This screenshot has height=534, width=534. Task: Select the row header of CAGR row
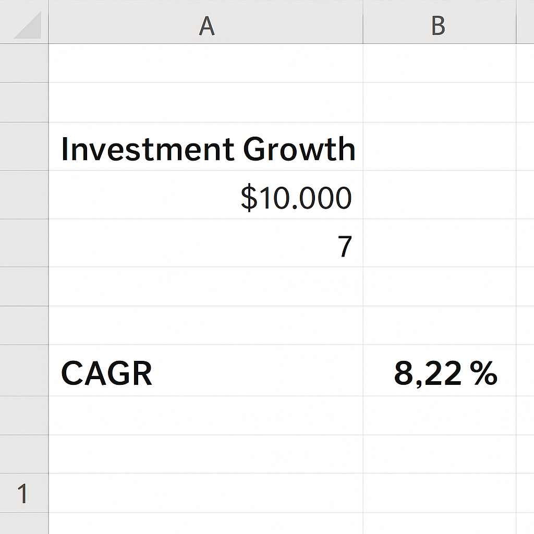pyautogui.click(x=24, y=370)
